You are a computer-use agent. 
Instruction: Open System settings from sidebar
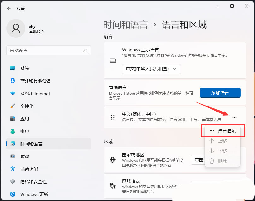tap(24, 68)
